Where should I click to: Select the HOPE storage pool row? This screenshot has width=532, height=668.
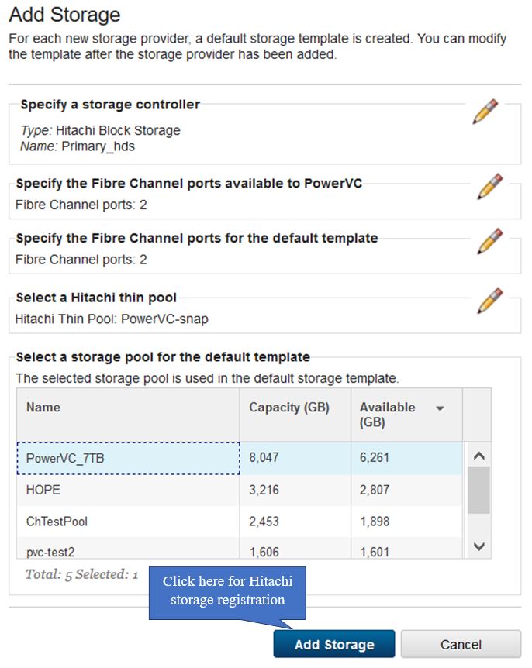click(x=240, y=490)
